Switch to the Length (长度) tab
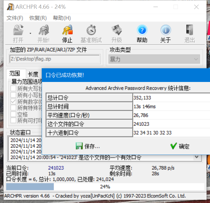This screenshot has height=203, width=210. click(33, 74)
